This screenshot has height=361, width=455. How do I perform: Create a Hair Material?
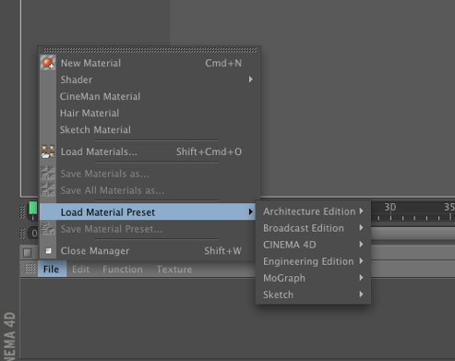point(150,113)
